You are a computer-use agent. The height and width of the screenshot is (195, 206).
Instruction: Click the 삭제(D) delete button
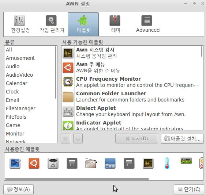pos(136,139)
